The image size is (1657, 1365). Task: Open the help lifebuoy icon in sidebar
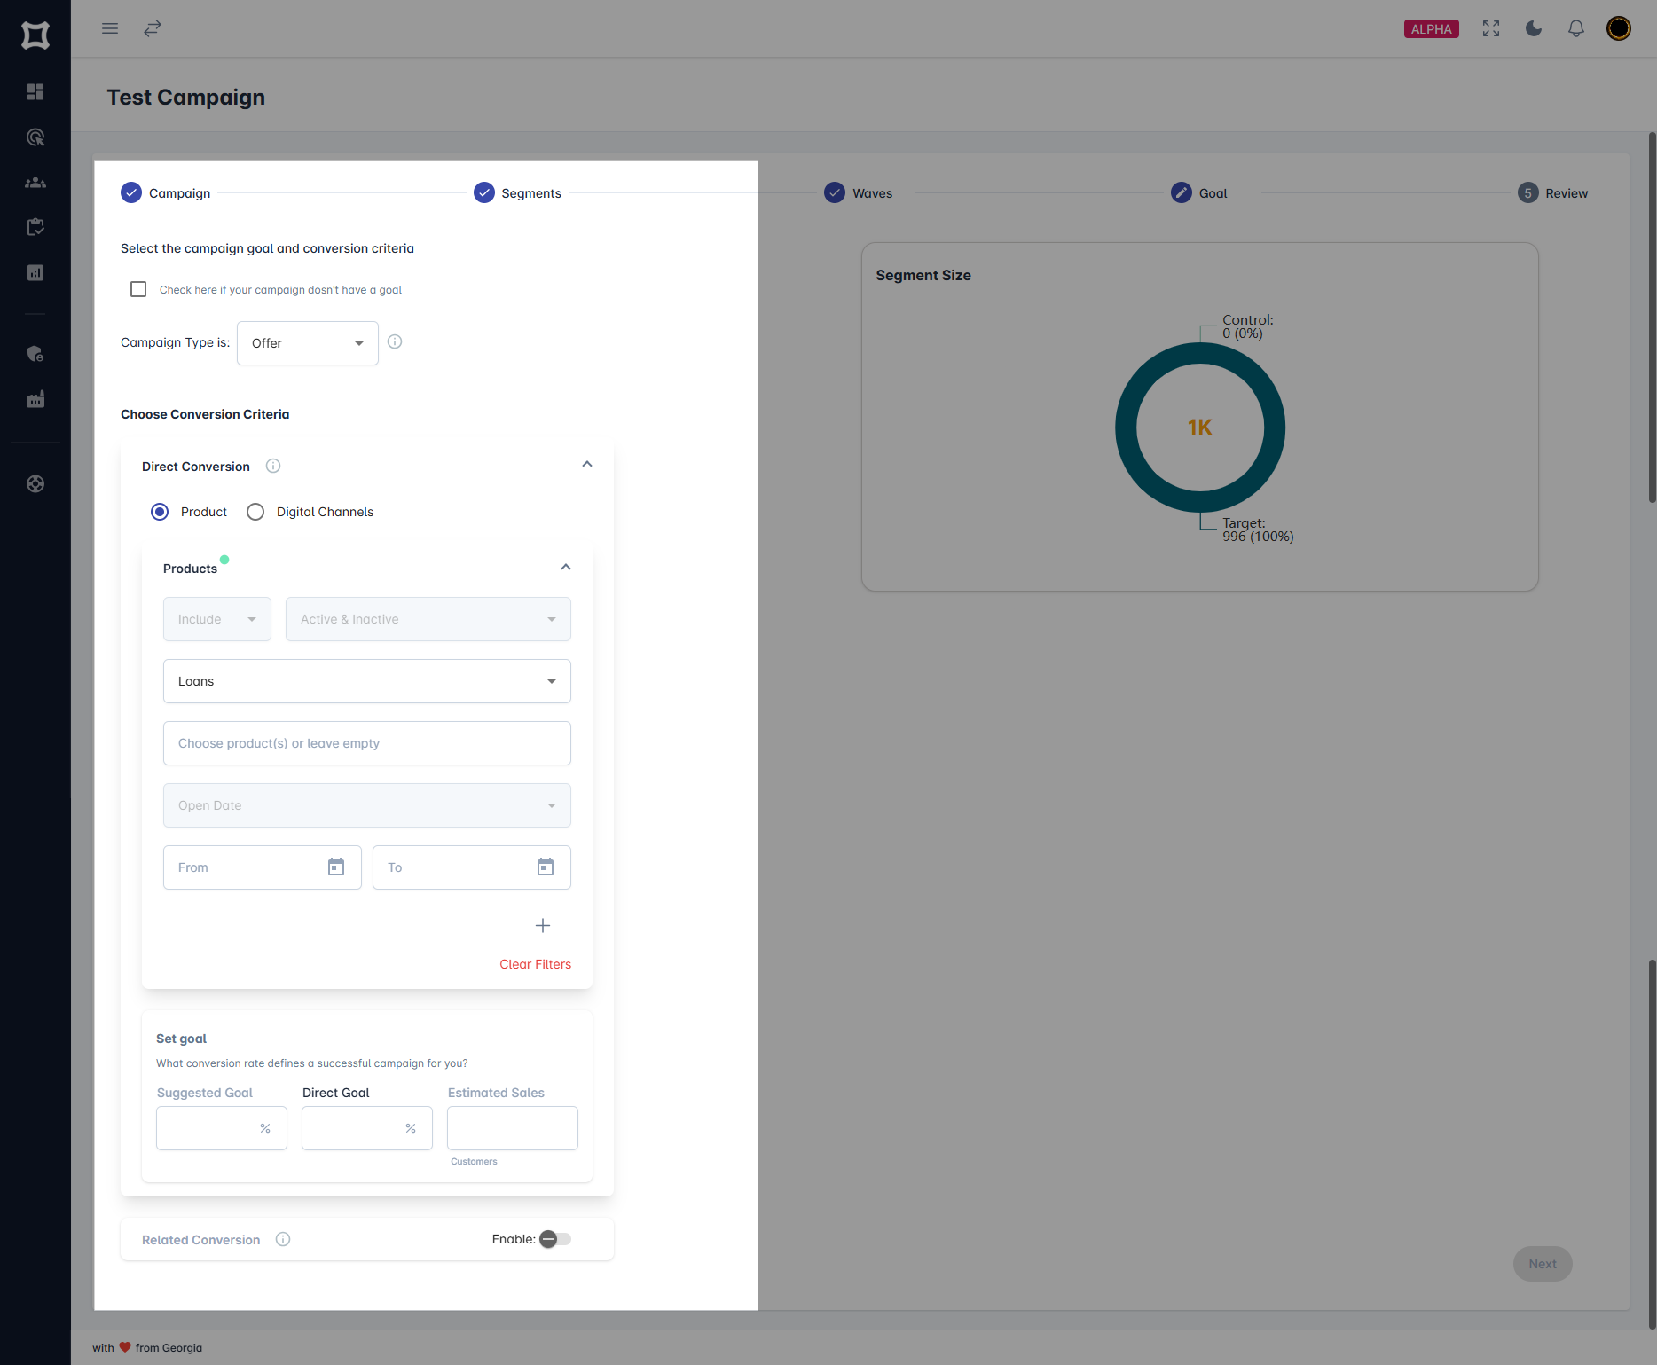(35, 483)
